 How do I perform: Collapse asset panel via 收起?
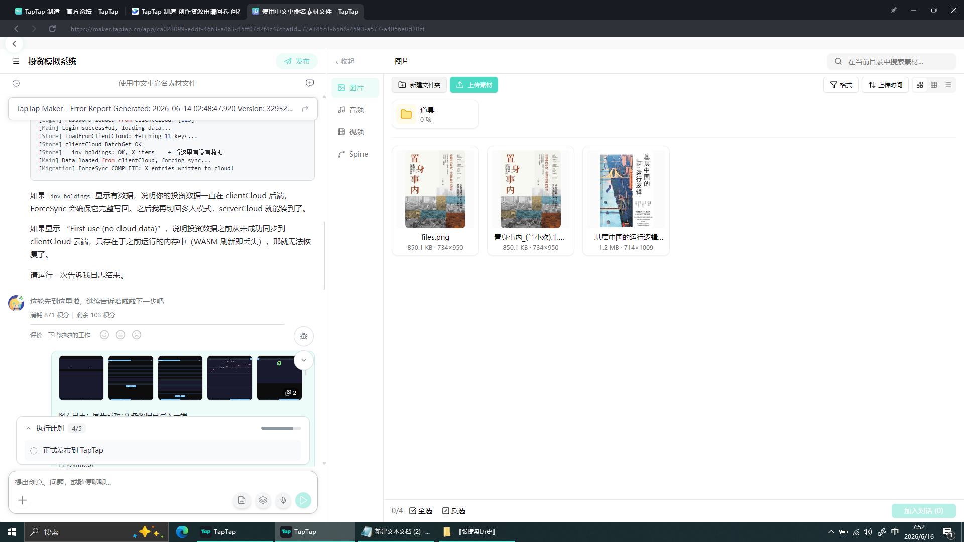click(x=345, y=61)
